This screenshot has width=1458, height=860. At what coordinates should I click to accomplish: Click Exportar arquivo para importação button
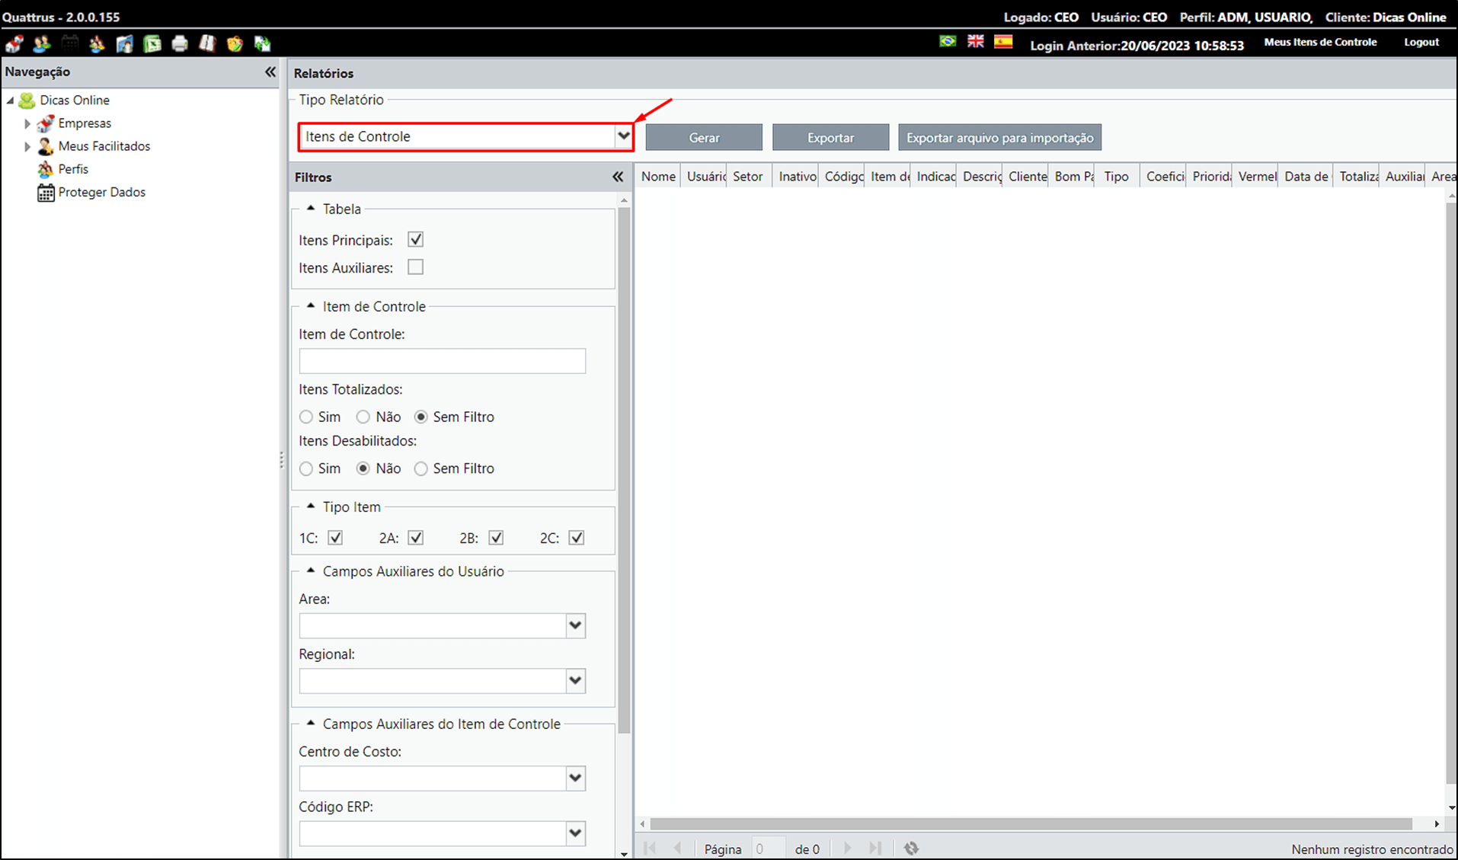coord(999,138)
